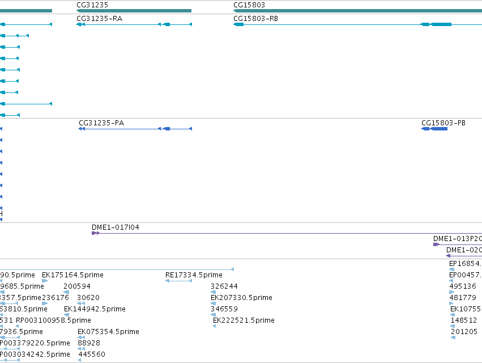Click the EK222521.5prime label

244,320
